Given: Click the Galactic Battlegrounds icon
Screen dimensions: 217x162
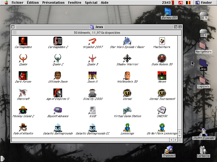Looking at the screenshot, I should (58, 127).
